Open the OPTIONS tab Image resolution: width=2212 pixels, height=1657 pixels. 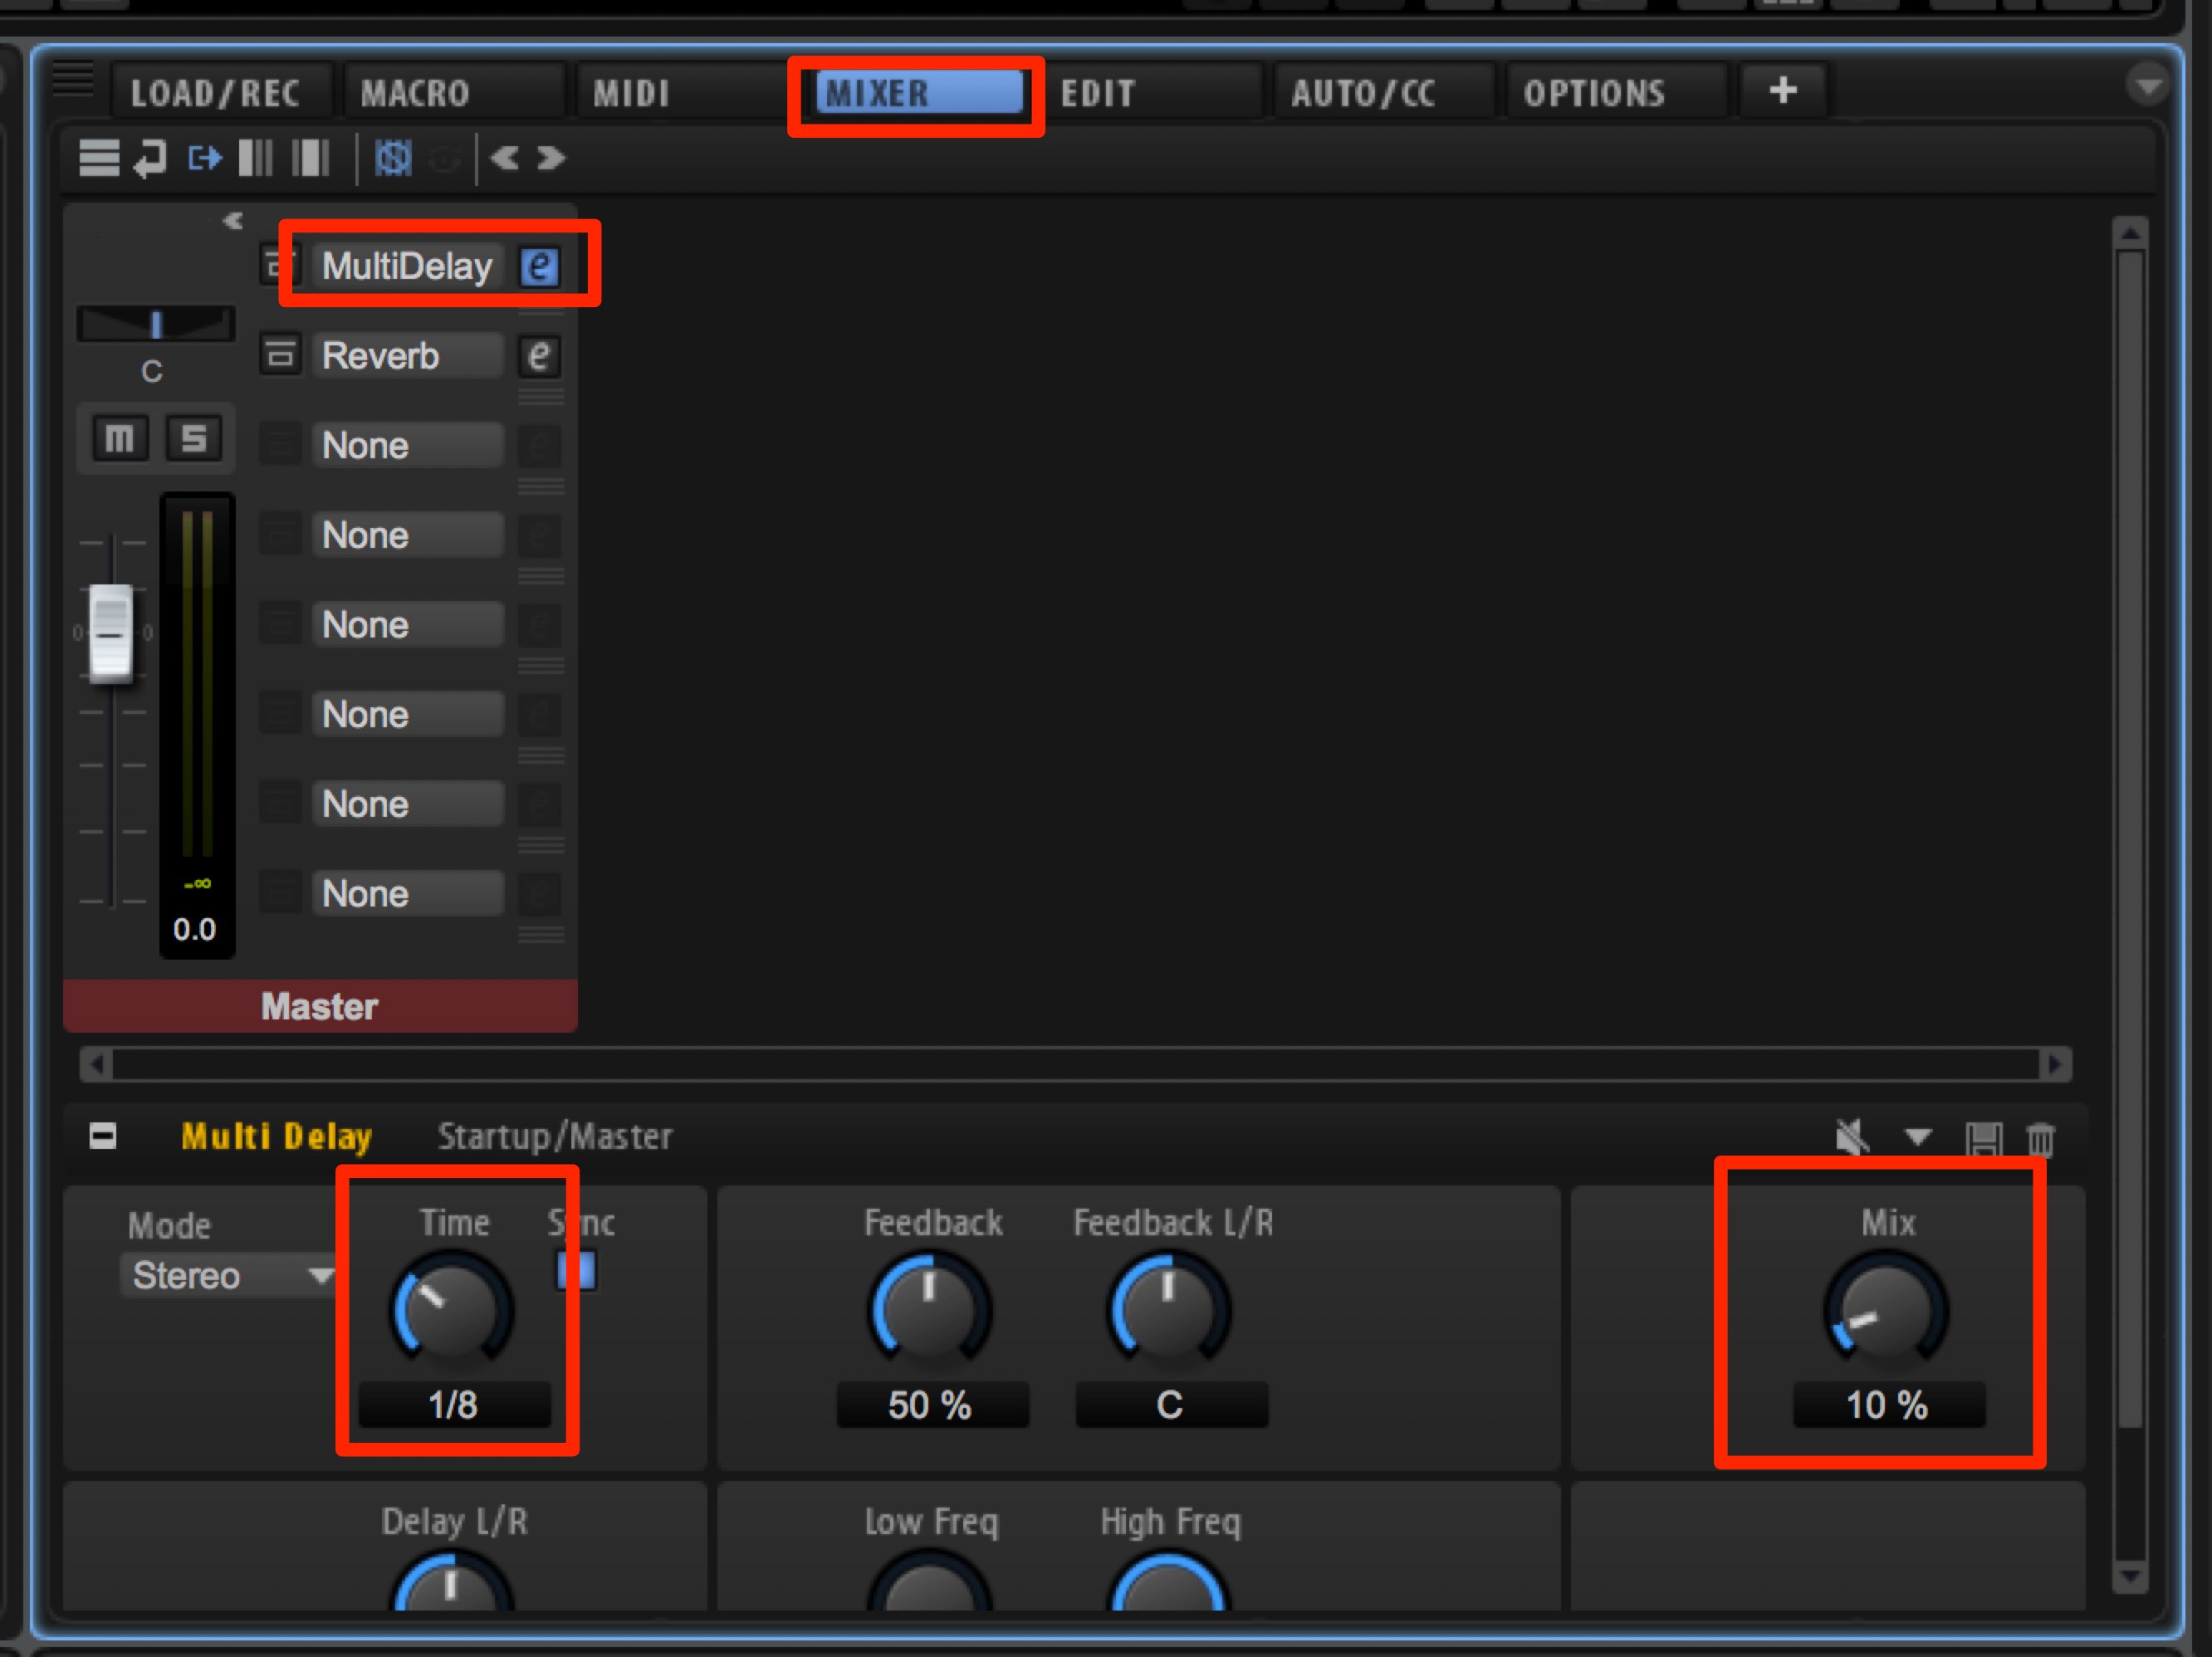point(1617,93)
